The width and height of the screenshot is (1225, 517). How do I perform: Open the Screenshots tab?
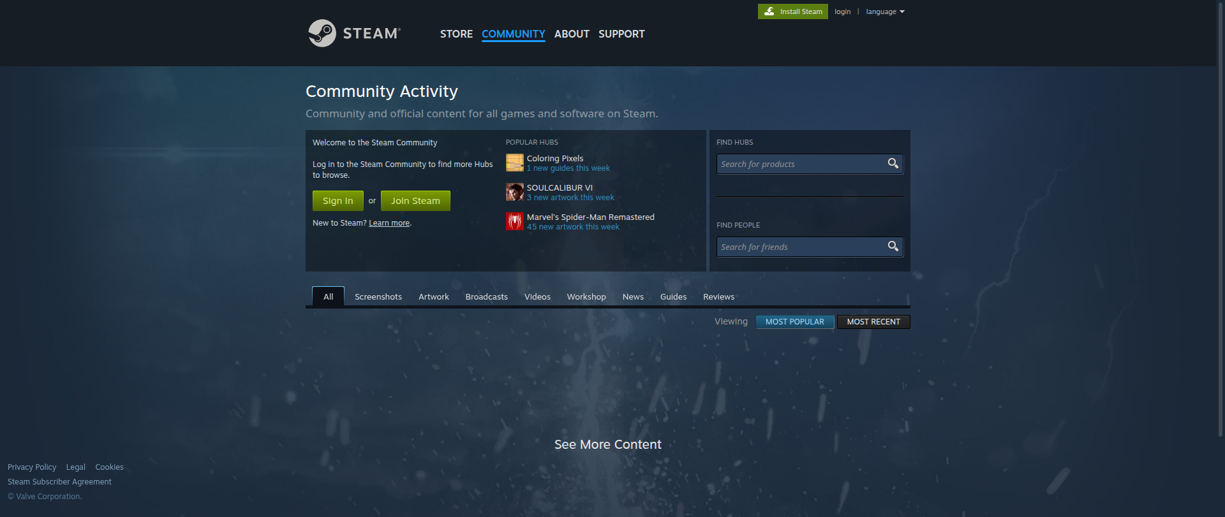(x=378, y=296)
